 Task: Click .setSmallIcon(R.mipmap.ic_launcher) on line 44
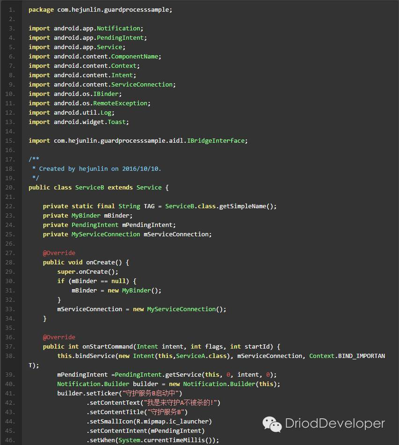click(149, 422)
